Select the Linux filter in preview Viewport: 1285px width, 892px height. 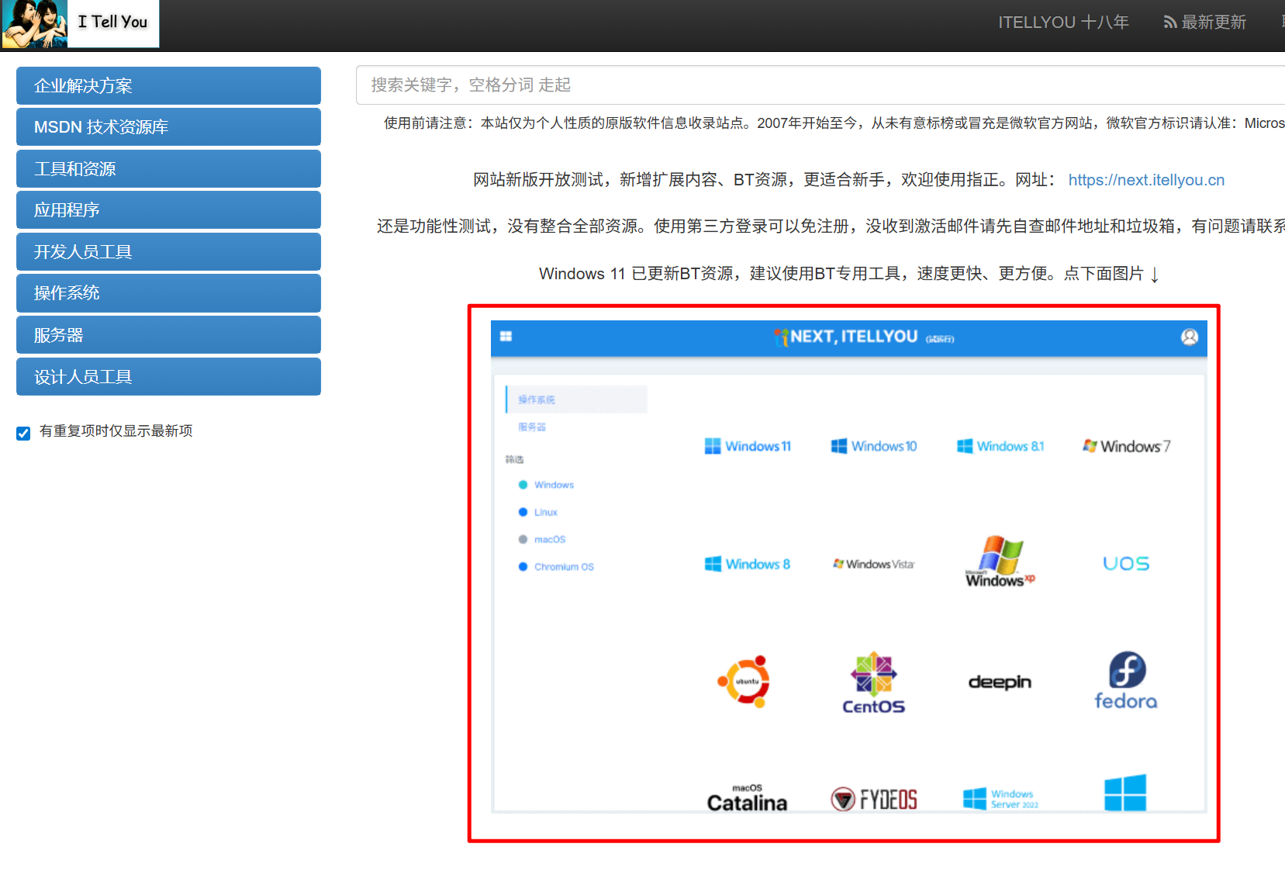(538, 512)
